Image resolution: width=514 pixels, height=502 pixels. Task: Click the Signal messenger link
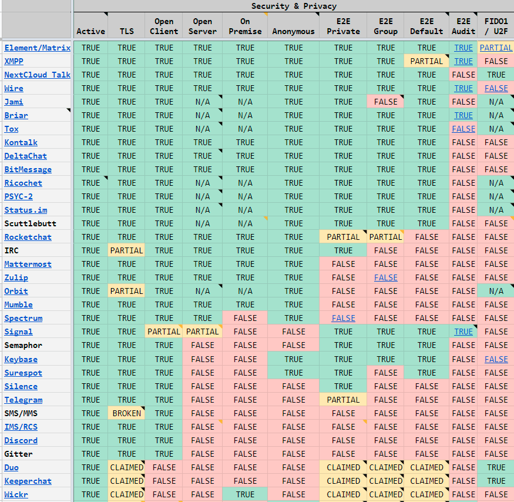[18, 332]
